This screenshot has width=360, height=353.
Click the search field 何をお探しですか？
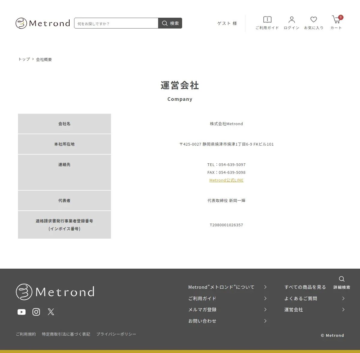click(116, 23)
